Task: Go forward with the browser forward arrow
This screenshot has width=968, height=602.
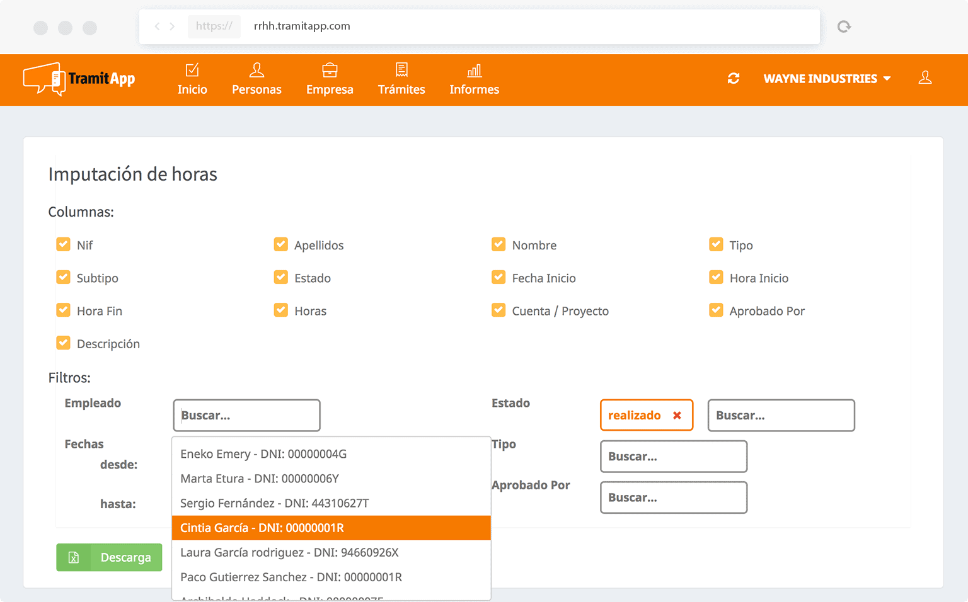Action: coord(172,26)
